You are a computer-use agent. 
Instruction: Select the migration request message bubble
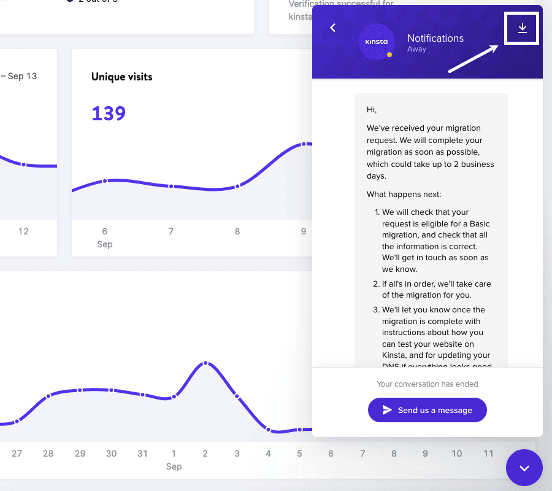pos(431,230)
